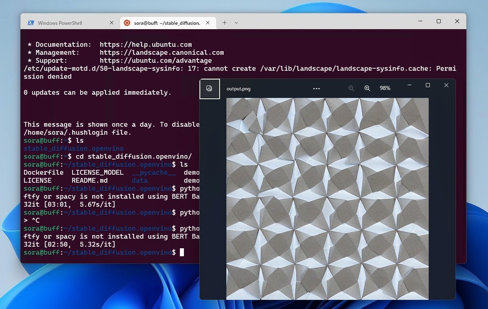Click the Ubuntu logo on the terminal tab
The height and width of the screenshot is (309, 488).
[128, 23]
